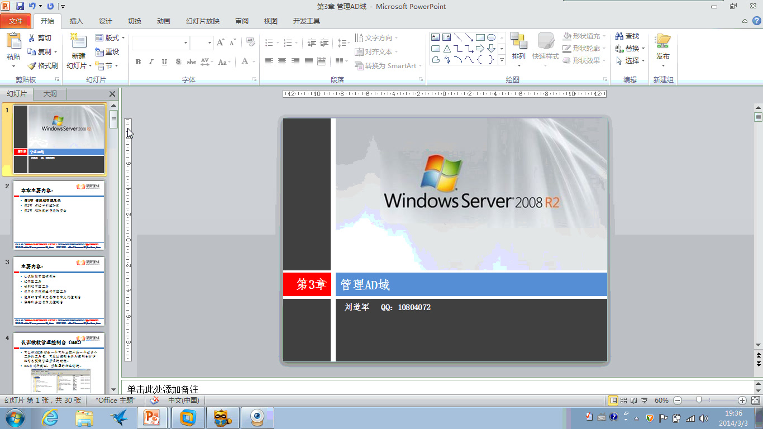
Task: Toggle text shadow (S) formatting
Action: [x=178, y=61]
